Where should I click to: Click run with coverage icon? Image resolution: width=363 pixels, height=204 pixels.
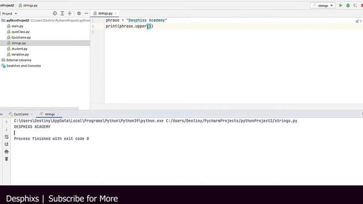coord(356,5)
